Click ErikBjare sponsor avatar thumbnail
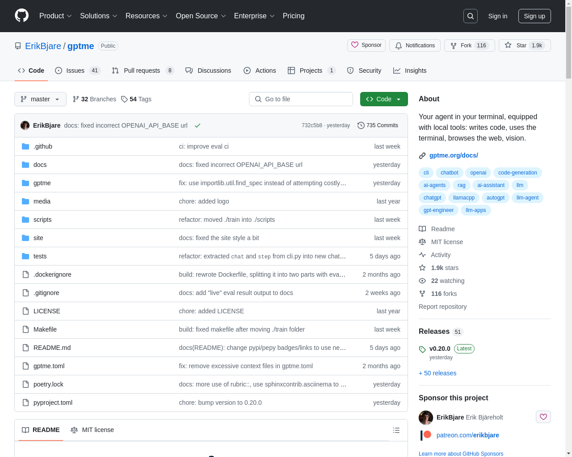This screenshot has height=457, width=572. click(x=426, y=418)
